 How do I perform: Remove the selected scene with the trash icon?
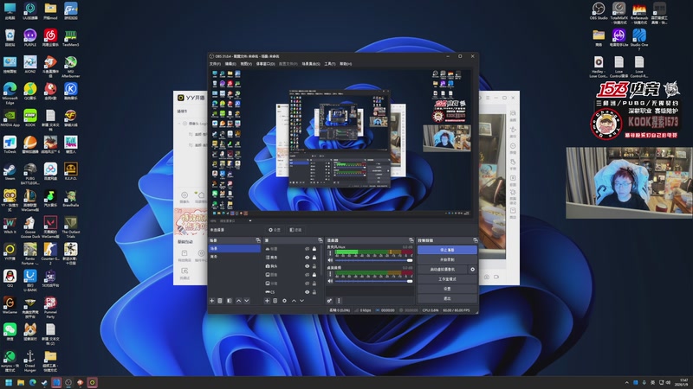pos(220,301)
